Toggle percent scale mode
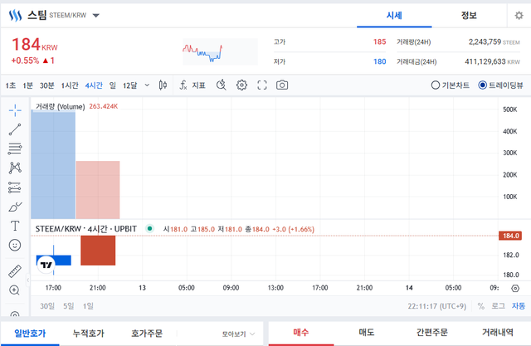 tap(481, 306)
